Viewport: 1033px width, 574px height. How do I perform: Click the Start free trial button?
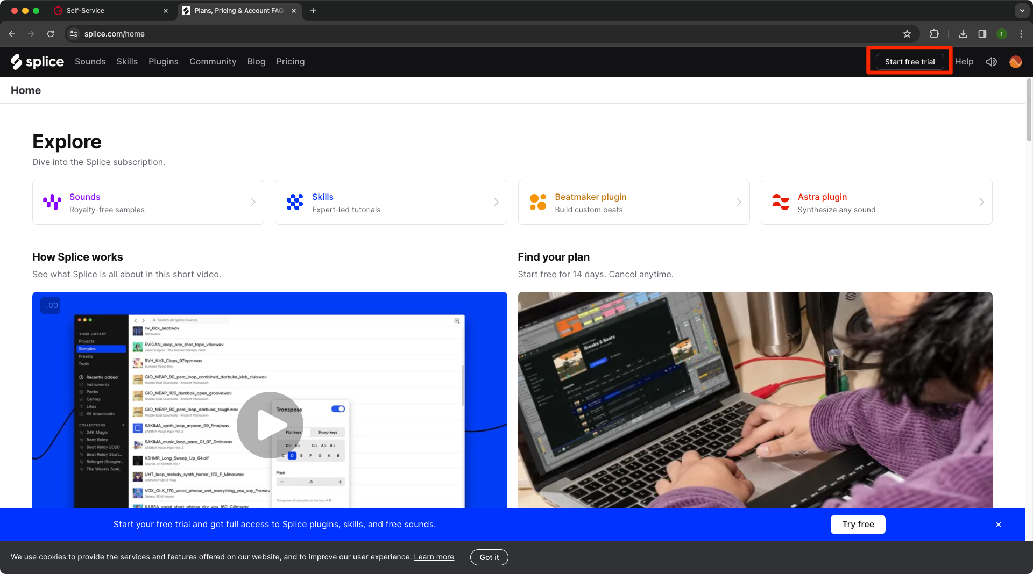(910, 62)
